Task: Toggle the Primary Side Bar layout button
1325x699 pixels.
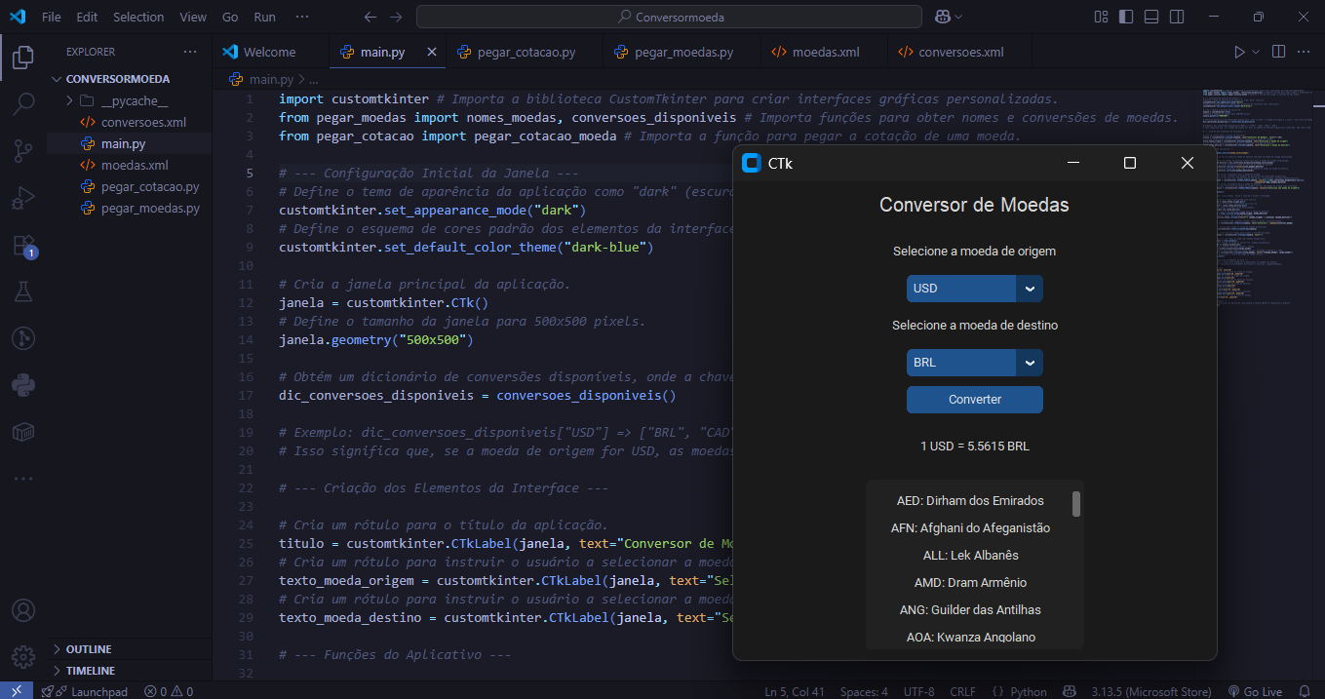Action: (1126, 17)
